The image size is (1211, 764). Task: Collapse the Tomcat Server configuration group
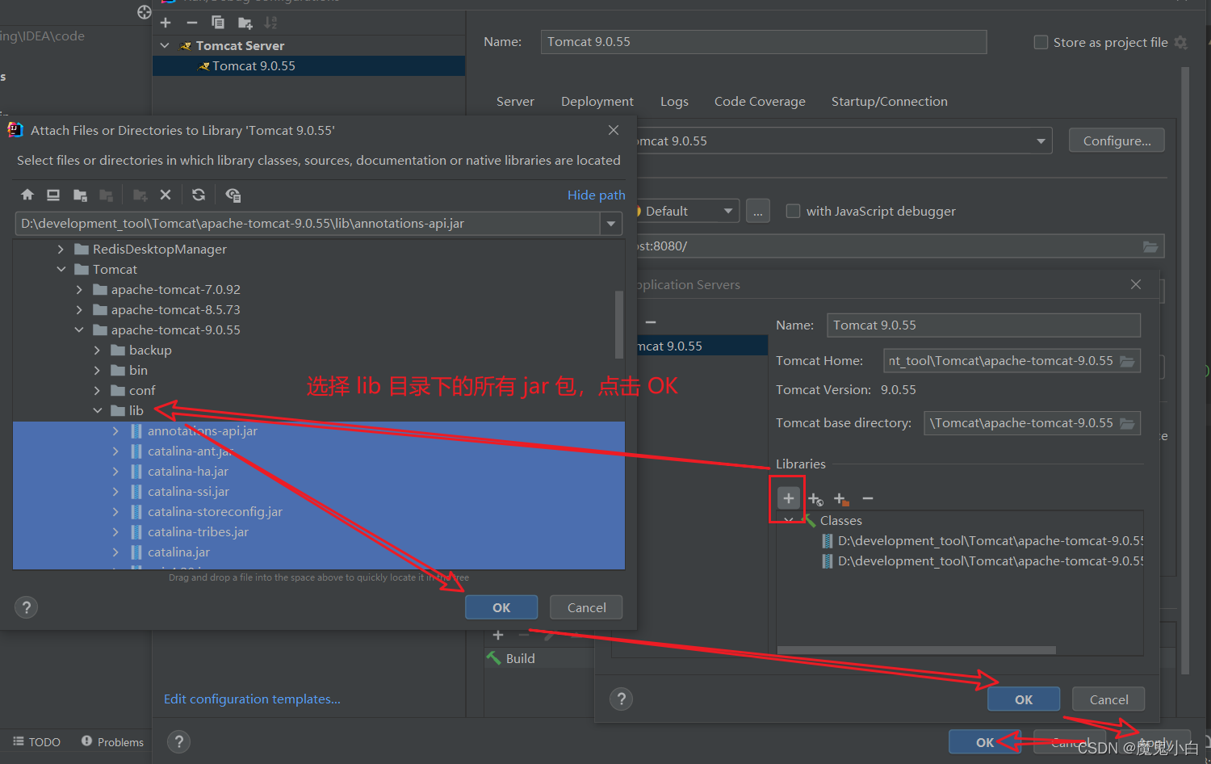[x=165, y=46]
